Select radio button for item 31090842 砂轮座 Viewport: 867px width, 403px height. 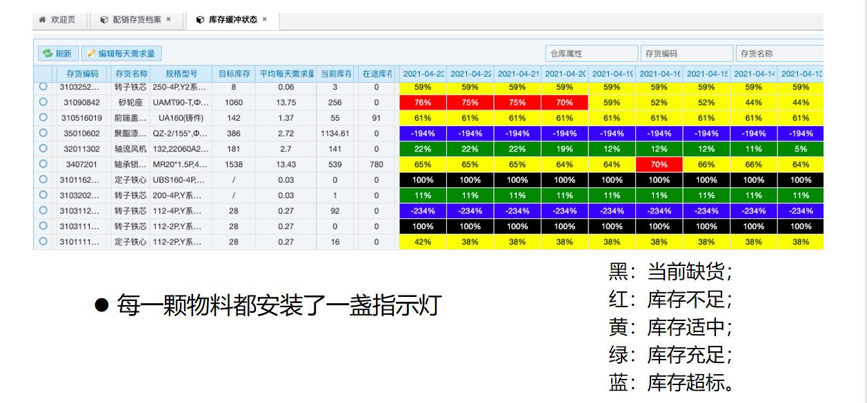(43, 102)
